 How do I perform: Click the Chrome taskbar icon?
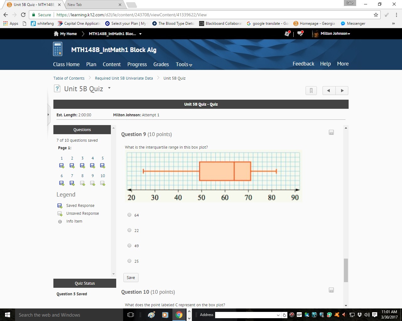pos(179,315)
